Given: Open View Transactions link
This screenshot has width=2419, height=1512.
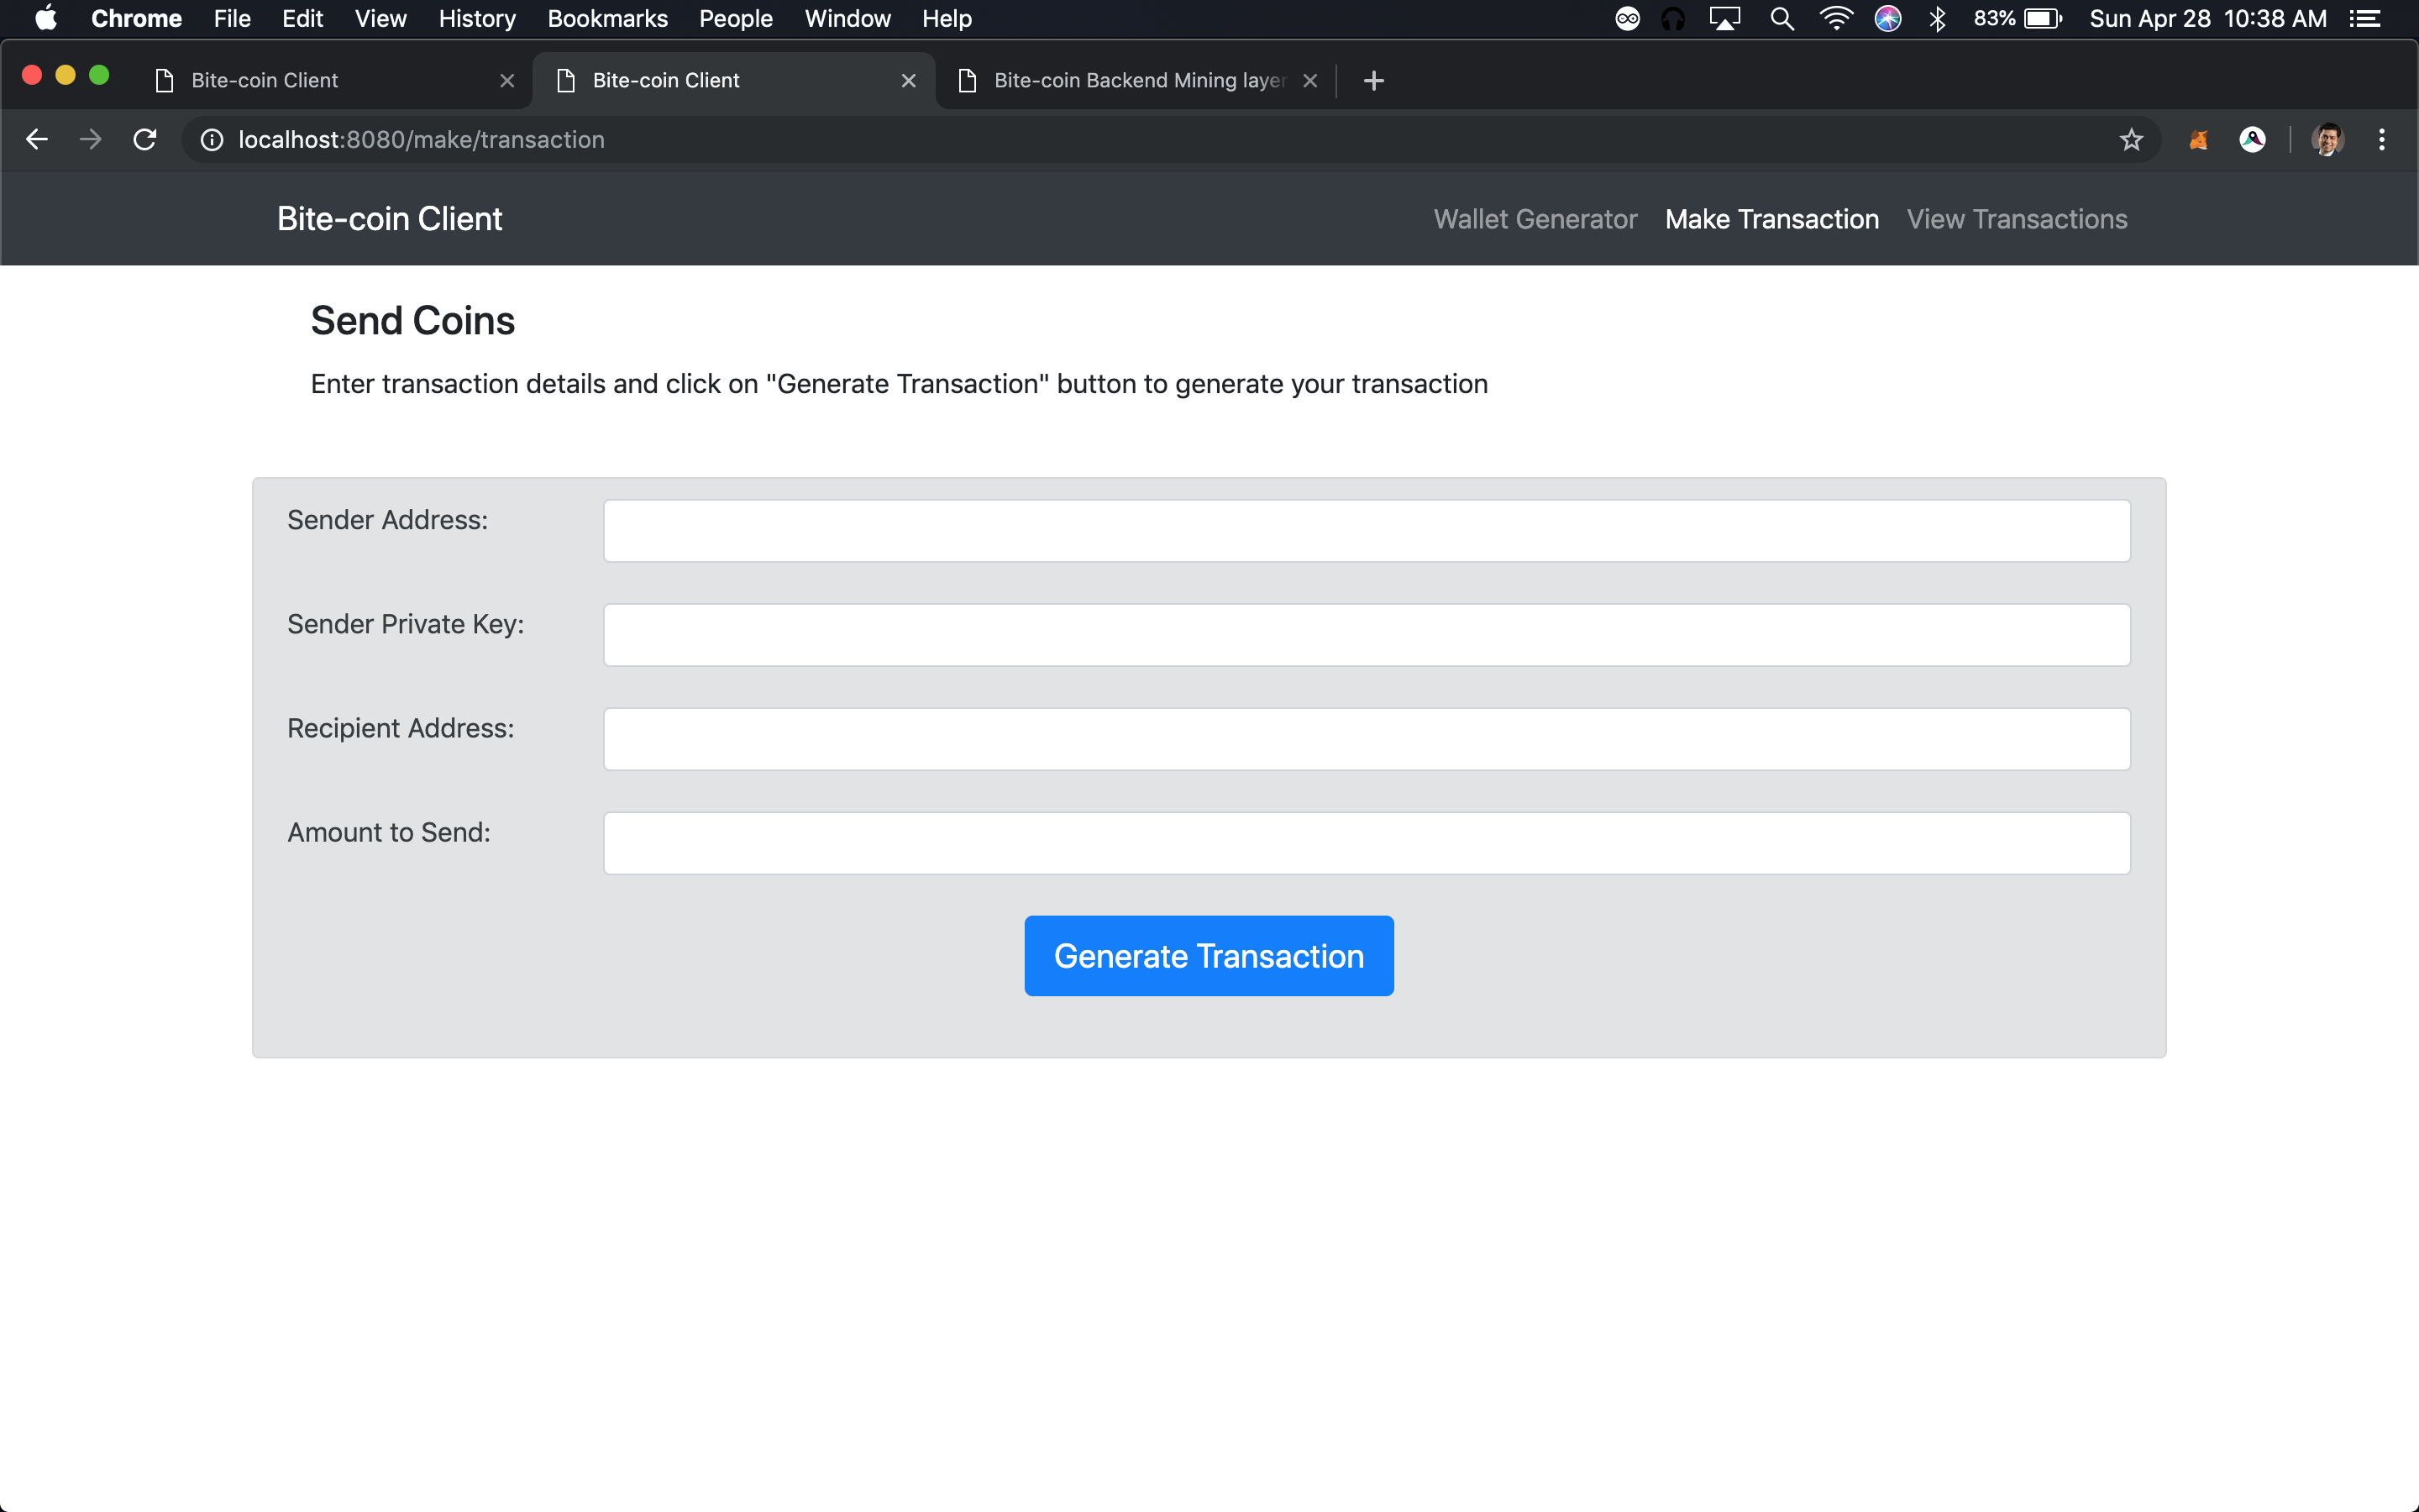Looking at the screenshot, I should click(x=2016, y=219).
